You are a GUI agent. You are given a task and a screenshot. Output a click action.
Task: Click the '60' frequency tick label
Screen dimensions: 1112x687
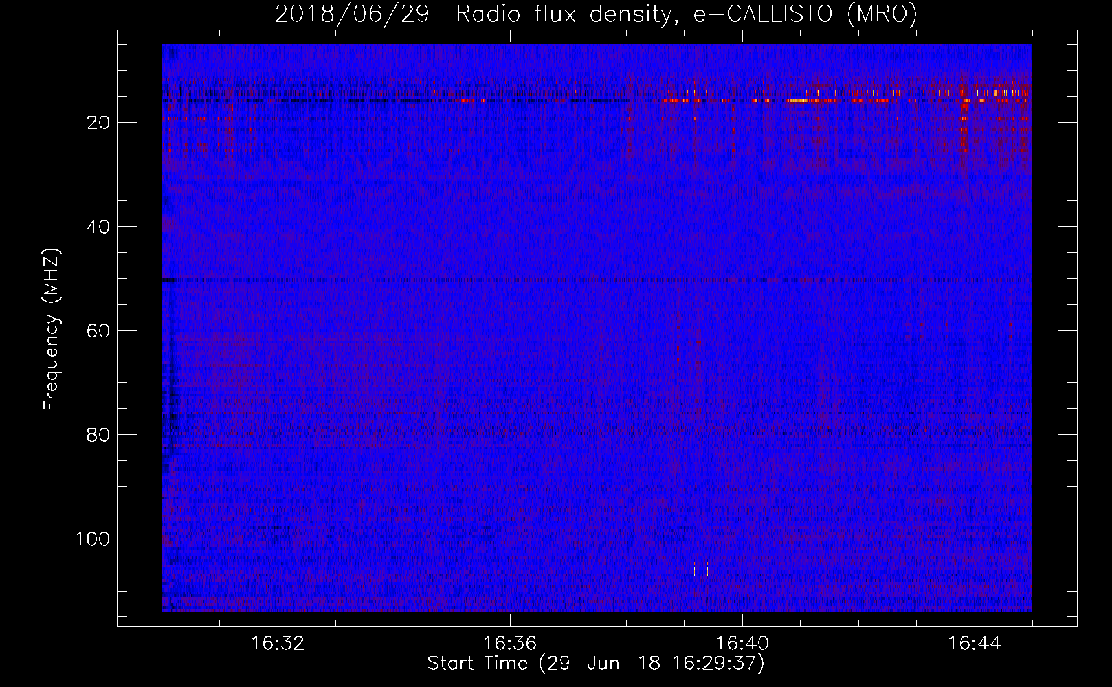point(99,331)
